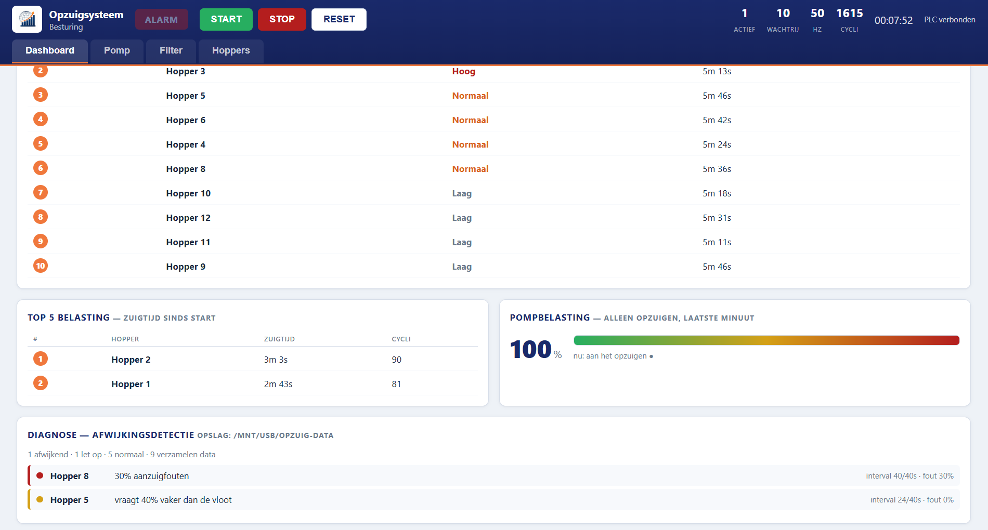Click wait time 5m 18s of Hopper 10
This screenshot has height=530, width=988.
(x=717, y=193)
